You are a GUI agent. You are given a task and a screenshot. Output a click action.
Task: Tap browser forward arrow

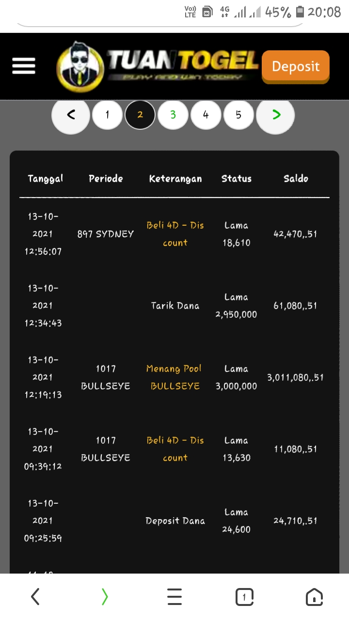[105, 597]
